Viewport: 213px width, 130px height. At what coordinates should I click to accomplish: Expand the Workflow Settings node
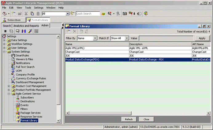click(x=4, y=44)
